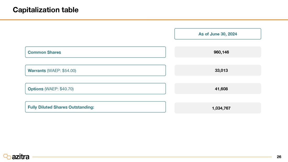Click the bold Options label

[x=36, y=89]
